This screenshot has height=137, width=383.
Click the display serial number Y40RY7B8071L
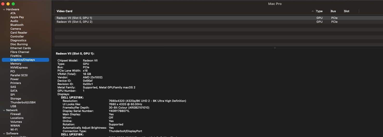pos(119,111)
